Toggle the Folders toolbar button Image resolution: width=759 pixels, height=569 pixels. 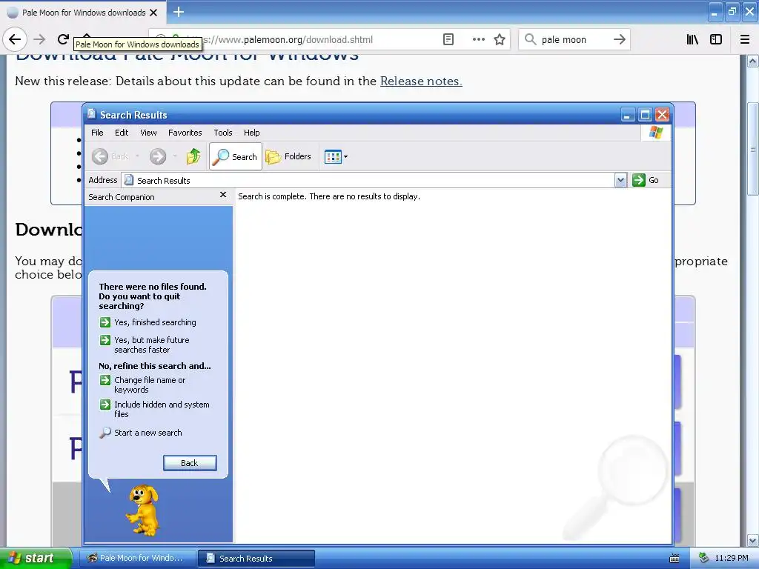(x=288, y=156)
